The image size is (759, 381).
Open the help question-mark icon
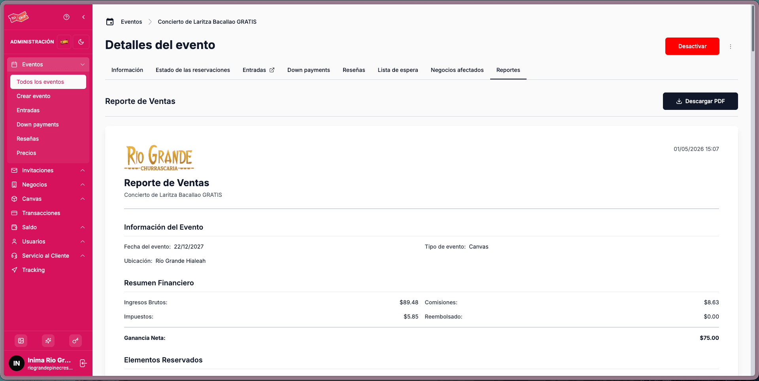tap(66, 17)
